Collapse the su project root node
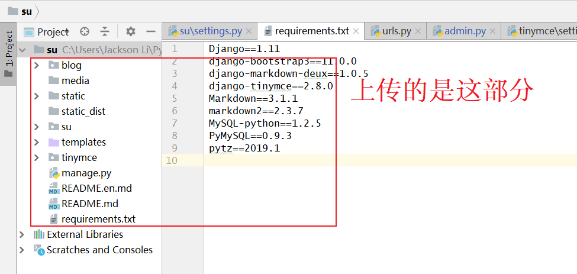Viewport: 577px width, 274px height. [x=22, y=50]
